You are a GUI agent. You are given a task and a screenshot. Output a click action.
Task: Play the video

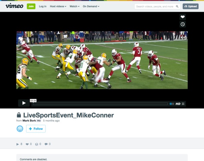[x=24, y=103]
